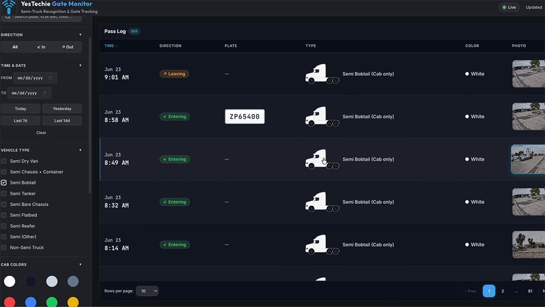Click the FROM date input field
The image size is (545, 307).
point(35,78)
